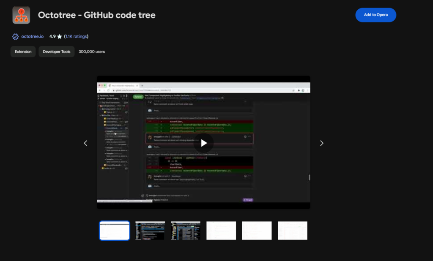Go to the previous preview slide

click(x=85, y=143)
